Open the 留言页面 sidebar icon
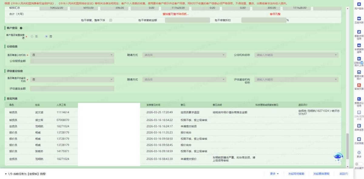 [359, 85]
